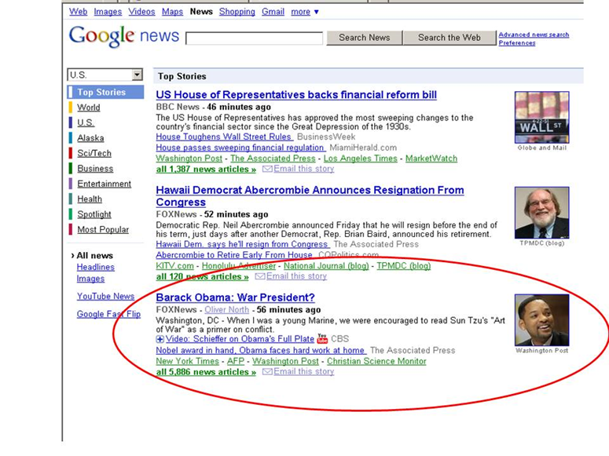Image resolution: width=609 pixels, height=456 pixels.
Task: Select the Alaska section in sidebar
Action: click(x=90, y=138)
